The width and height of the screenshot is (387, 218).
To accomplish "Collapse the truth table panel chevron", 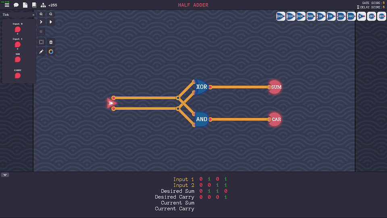I will pyautogui.click(x=5, y=175).
